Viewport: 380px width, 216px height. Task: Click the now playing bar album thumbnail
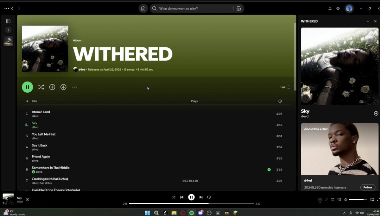point(8,199)
